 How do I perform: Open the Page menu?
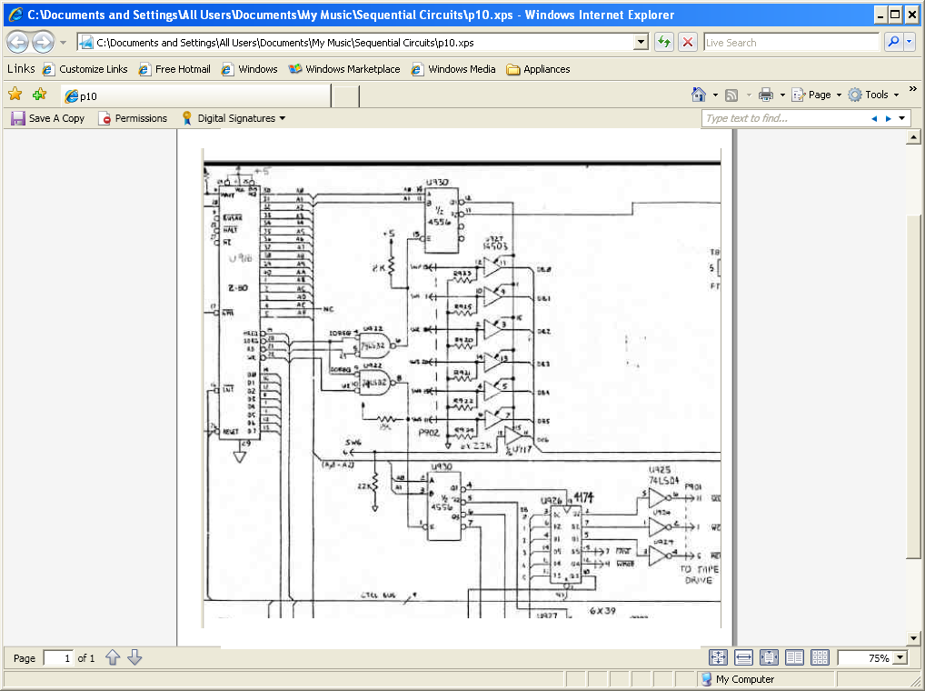[x=817, y=95]
